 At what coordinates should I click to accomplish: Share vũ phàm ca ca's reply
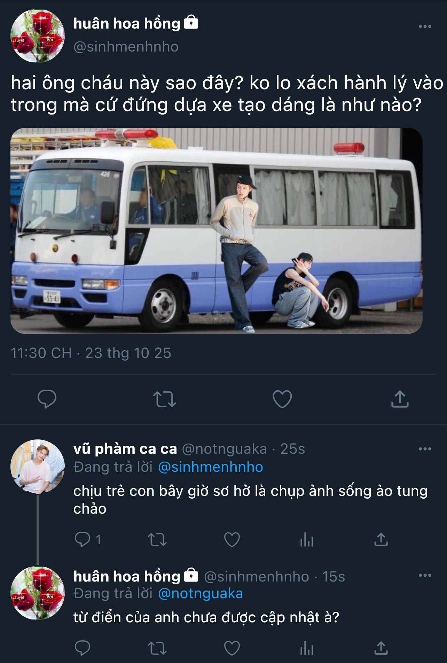381,540
